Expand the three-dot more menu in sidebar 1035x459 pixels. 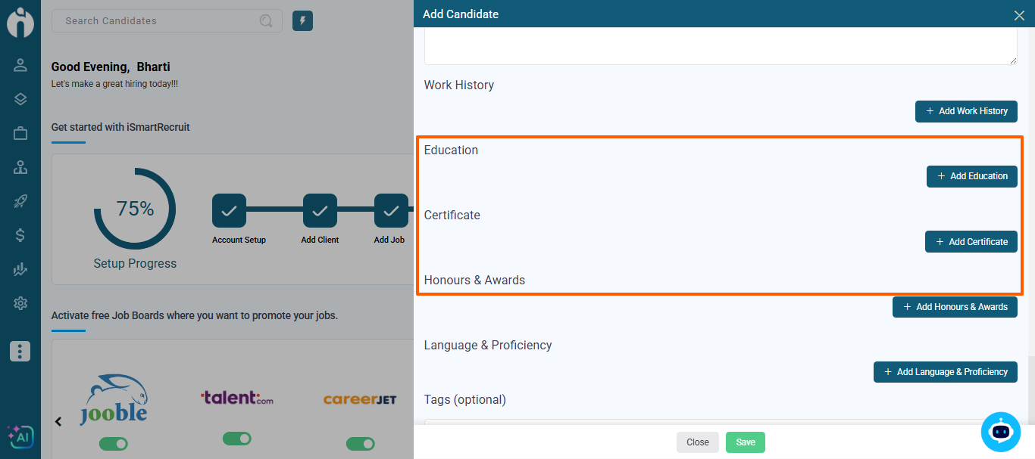point(20,351)
